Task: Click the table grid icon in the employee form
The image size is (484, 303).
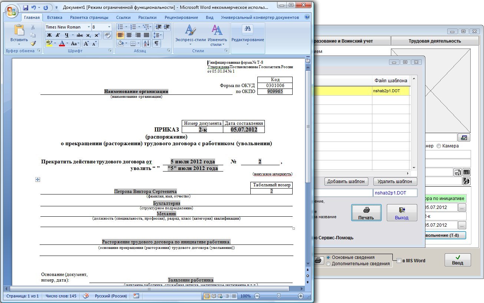Action: [467, 172]
